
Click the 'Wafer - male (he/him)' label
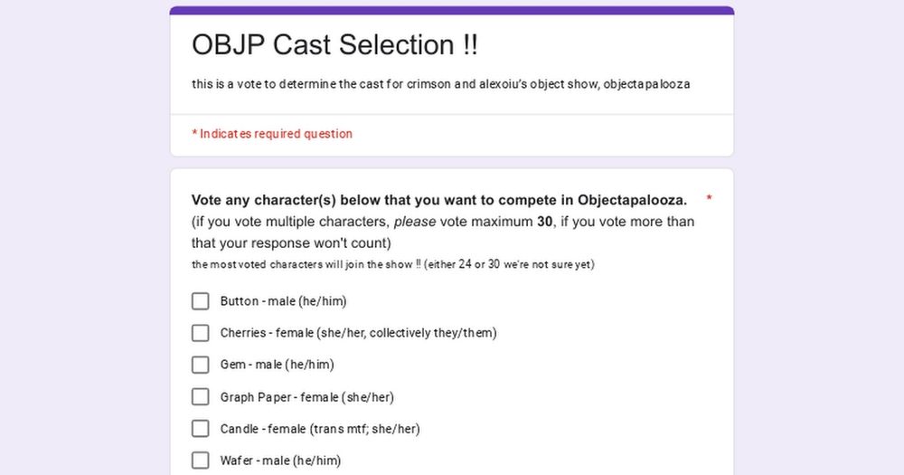point(280,461)
